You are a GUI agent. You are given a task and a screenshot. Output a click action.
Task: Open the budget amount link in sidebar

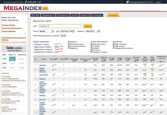coord(10,20)
